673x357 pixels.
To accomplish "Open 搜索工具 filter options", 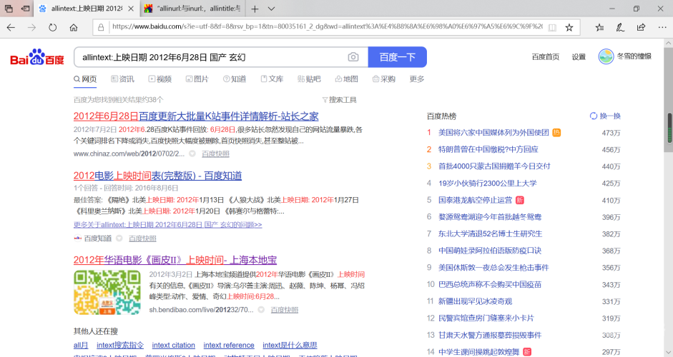I will [x=340, y=100].
